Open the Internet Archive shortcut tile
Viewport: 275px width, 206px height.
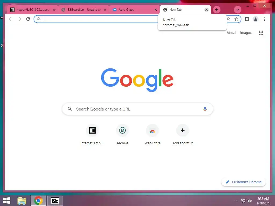pos(92,135)
